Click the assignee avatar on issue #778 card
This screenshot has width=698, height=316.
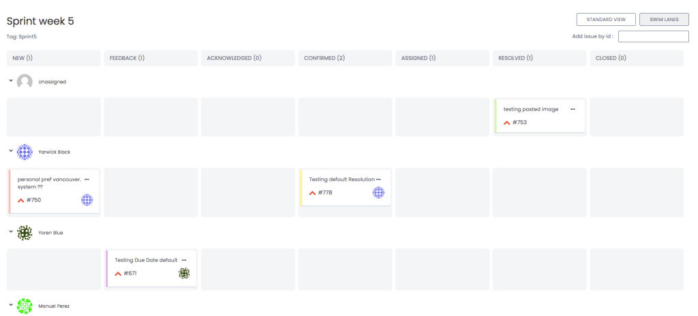coord(378,192)
